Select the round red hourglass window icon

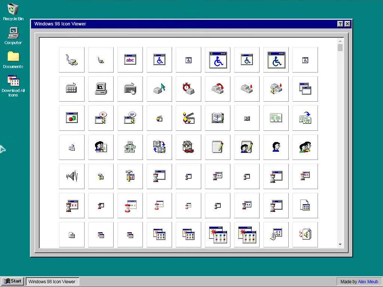click(130, 206)
